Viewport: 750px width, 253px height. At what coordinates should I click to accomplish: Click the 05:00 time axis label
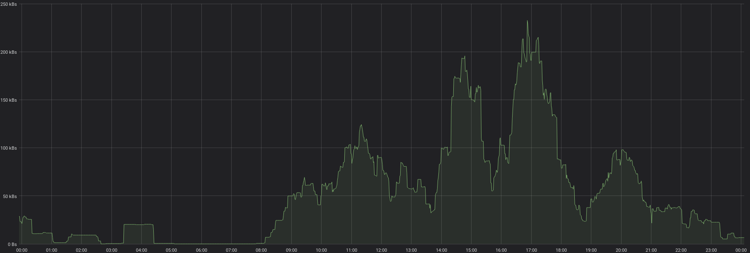pos(171,250)
